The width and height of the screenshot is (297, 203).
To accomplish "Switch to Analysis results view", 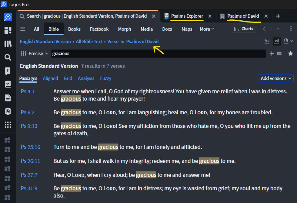I will coord(86,78).
